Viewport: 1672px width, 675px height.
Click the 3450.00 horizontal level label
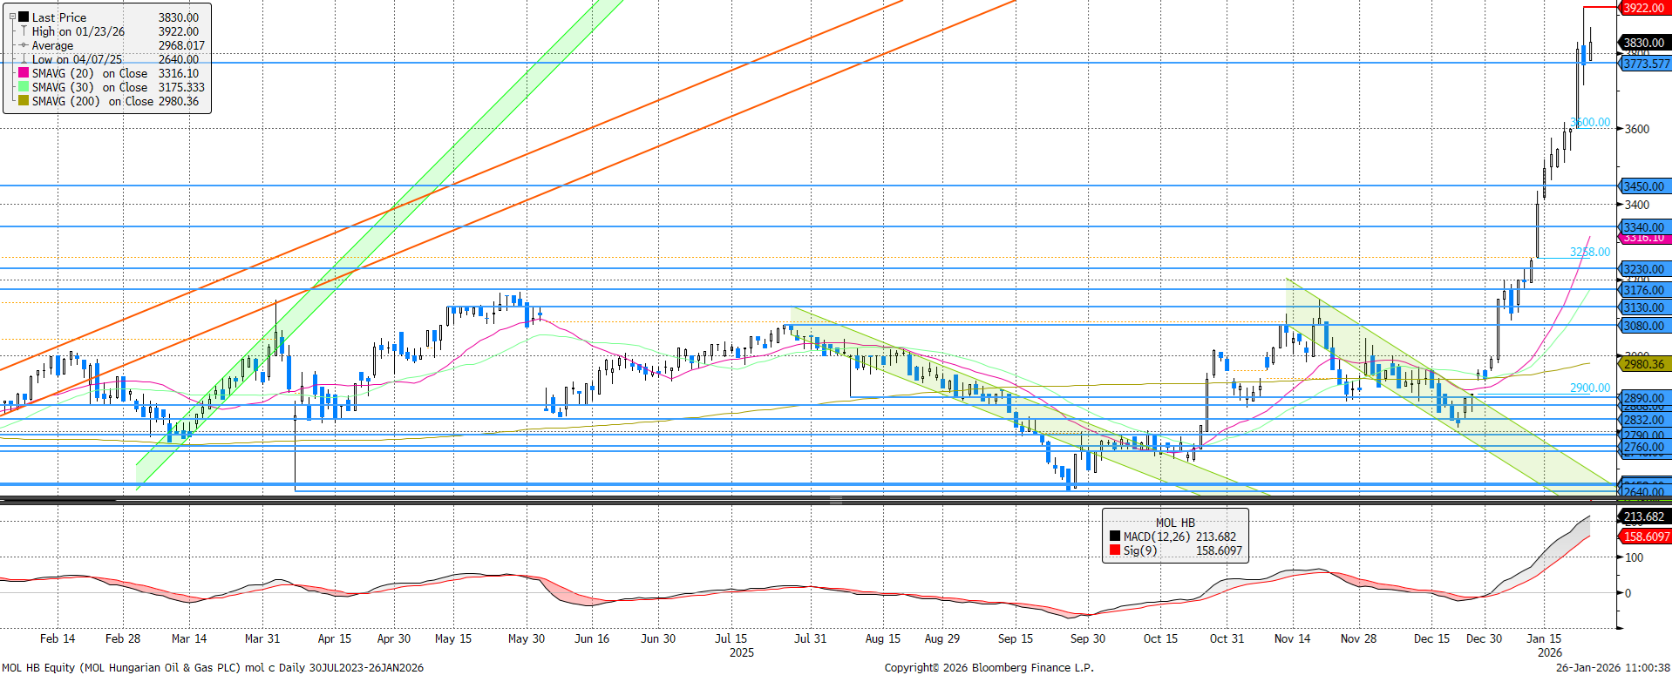click(x=1643, y=186)
